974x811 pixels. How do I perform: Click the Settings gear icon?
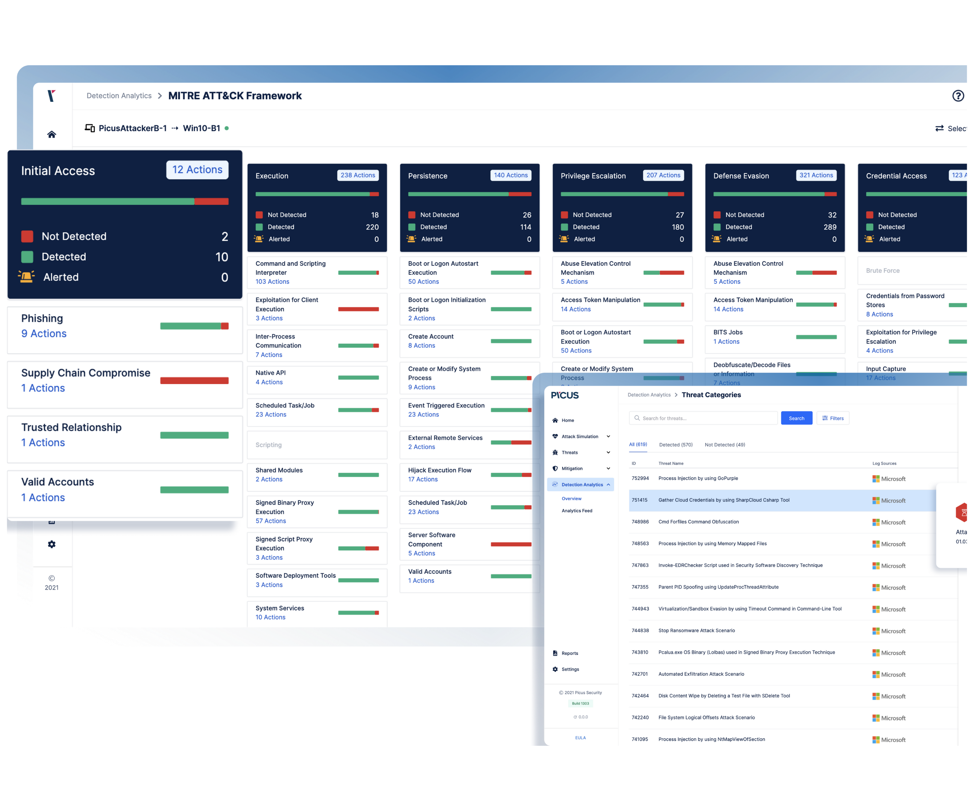point(555,669)
